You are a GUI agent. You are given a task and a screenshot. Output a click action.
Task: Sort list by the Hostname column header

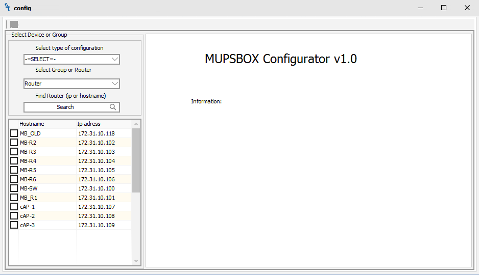pyautogui.click(x=32, y=124)
